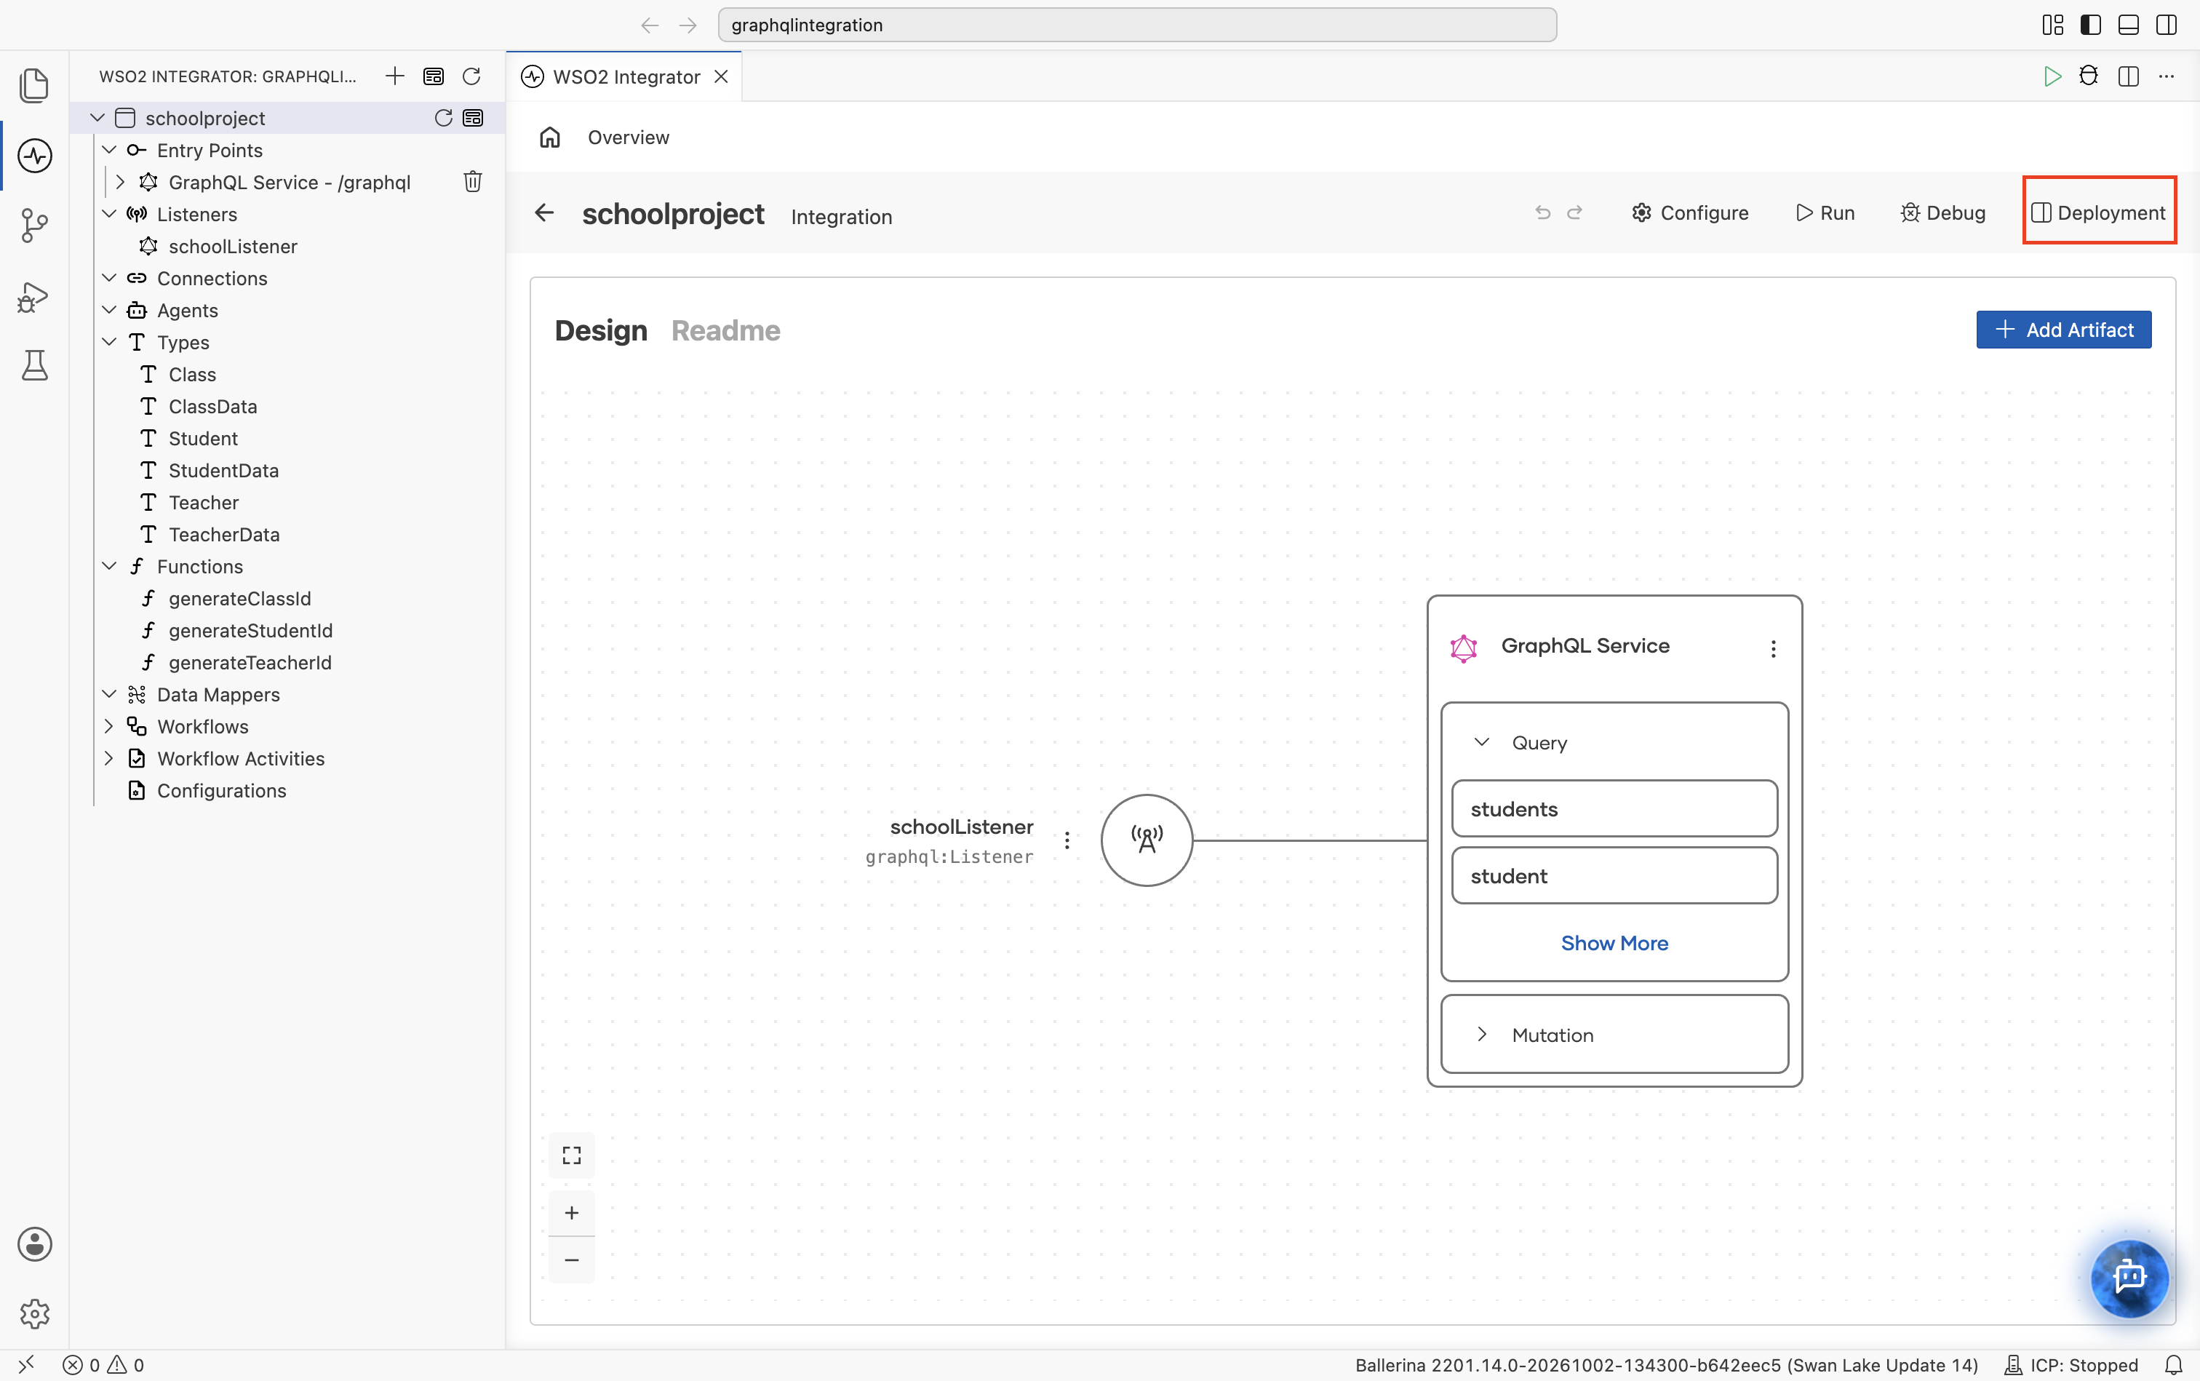
Task: Zoom in the diagram with plus button
Action: tap(572, 1213)
